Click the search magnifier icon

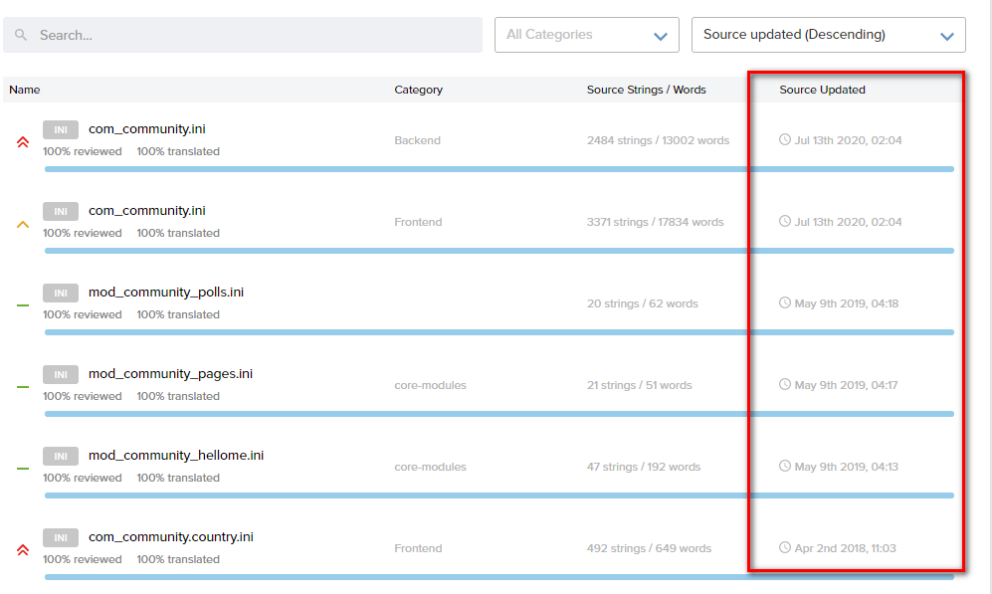coord(21,35)
